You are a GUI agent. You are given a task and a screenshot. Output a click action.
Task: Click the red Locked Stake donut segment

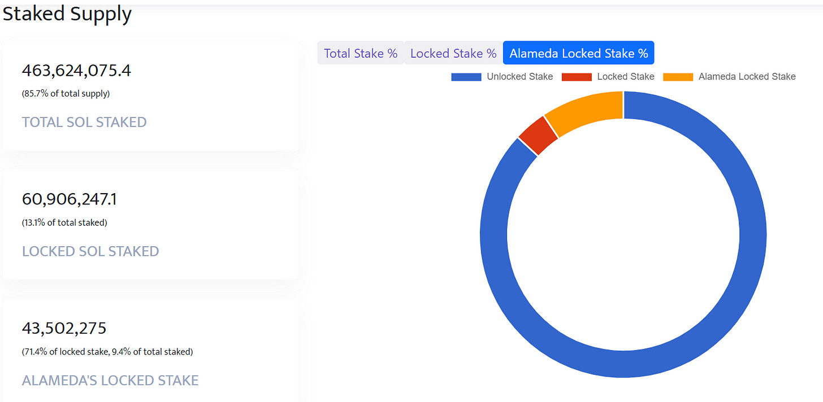pyautogui.click(x=538, y=135)
